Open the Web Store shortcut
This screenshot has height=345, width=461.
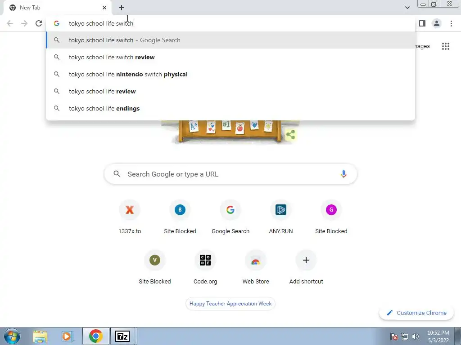pyautogui.click(x=256, y=267)
